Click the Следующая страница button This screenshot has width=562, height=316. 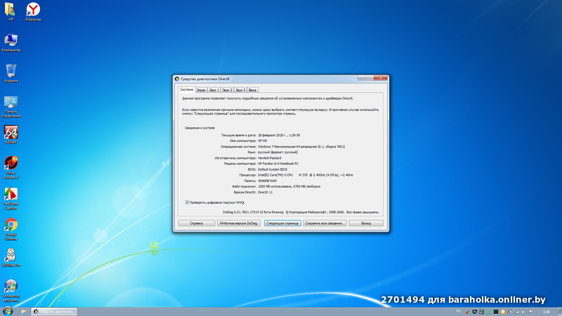click(x=282, y=223)
